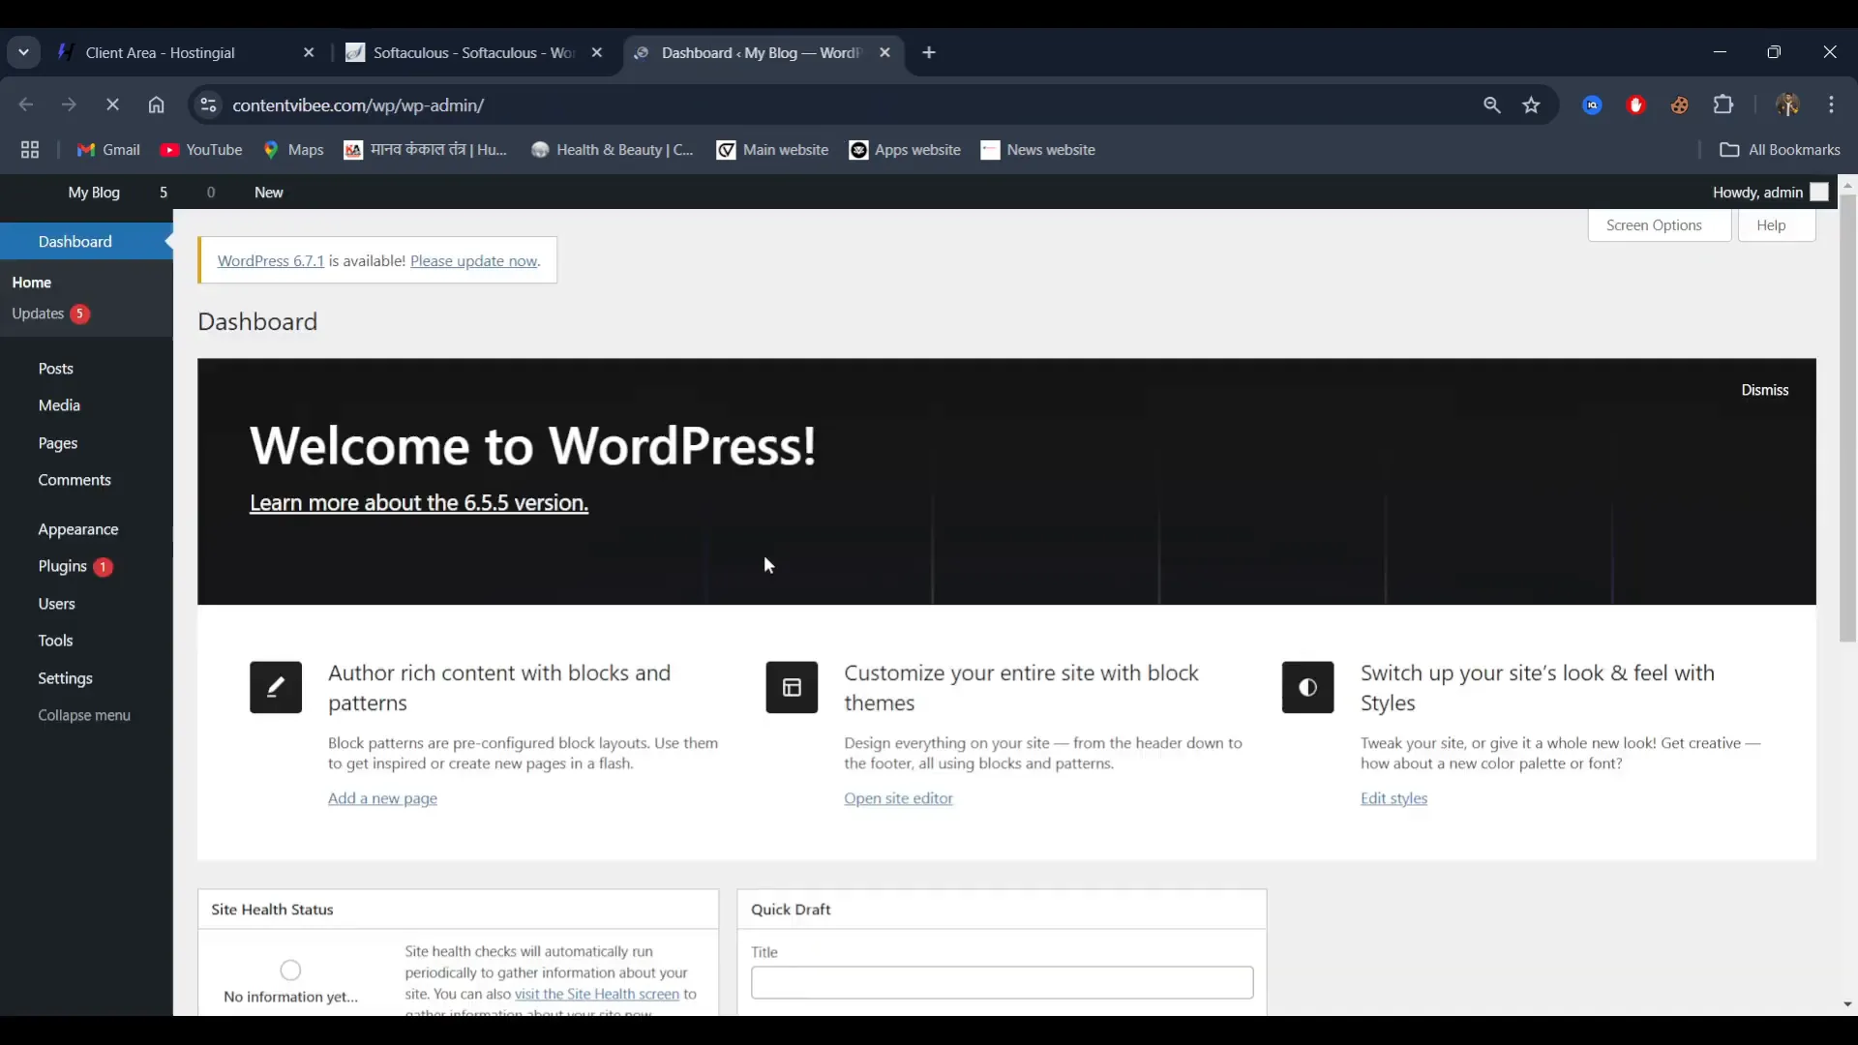Expand the Screen Options panel
1858x1045 pixels.
tap(1659, 225)
